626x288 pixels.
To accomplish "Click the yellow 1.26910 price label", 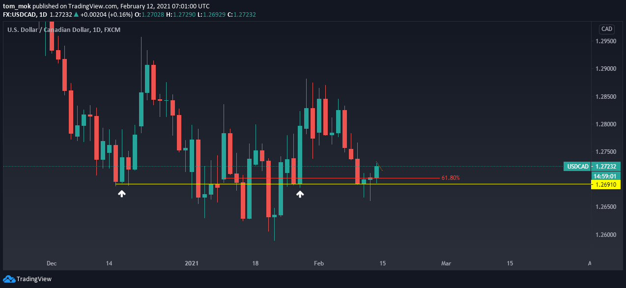I will [606, 184].
